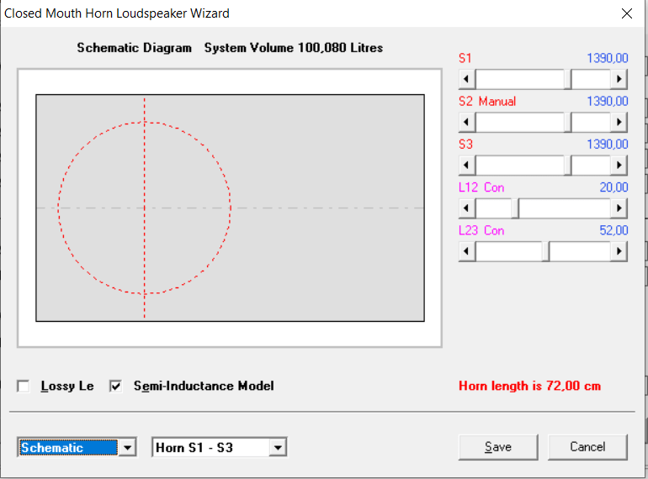Click the S1 value 1390,00

[607, 58]
